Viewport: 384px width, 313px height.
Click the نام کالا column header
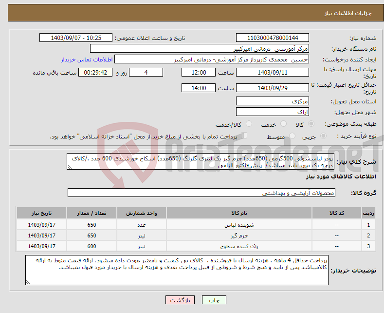239,213
